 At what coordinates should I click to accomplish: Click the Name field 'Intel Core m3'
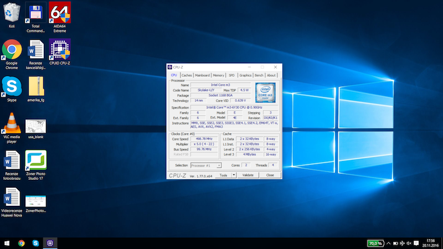[220, 85]
